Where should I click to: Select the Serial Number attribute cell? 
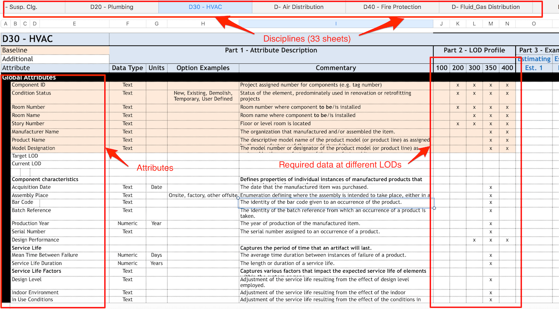(x=60, y=232)
